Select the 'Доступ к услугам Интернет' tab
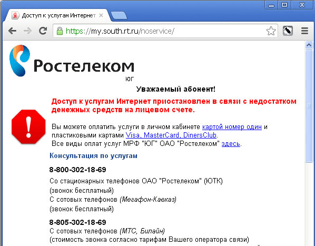This screenshot has width=315, height=246. [58, 15]
